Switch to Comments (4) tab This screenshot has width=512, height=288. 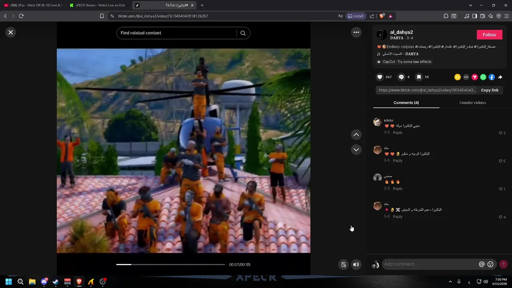click(x=406, y=103)
